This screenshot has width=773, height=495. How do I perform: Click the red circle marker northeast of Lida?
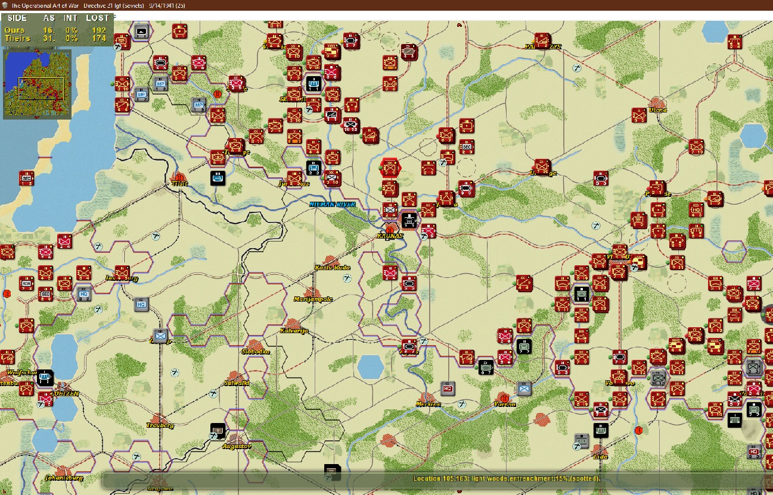638,430
